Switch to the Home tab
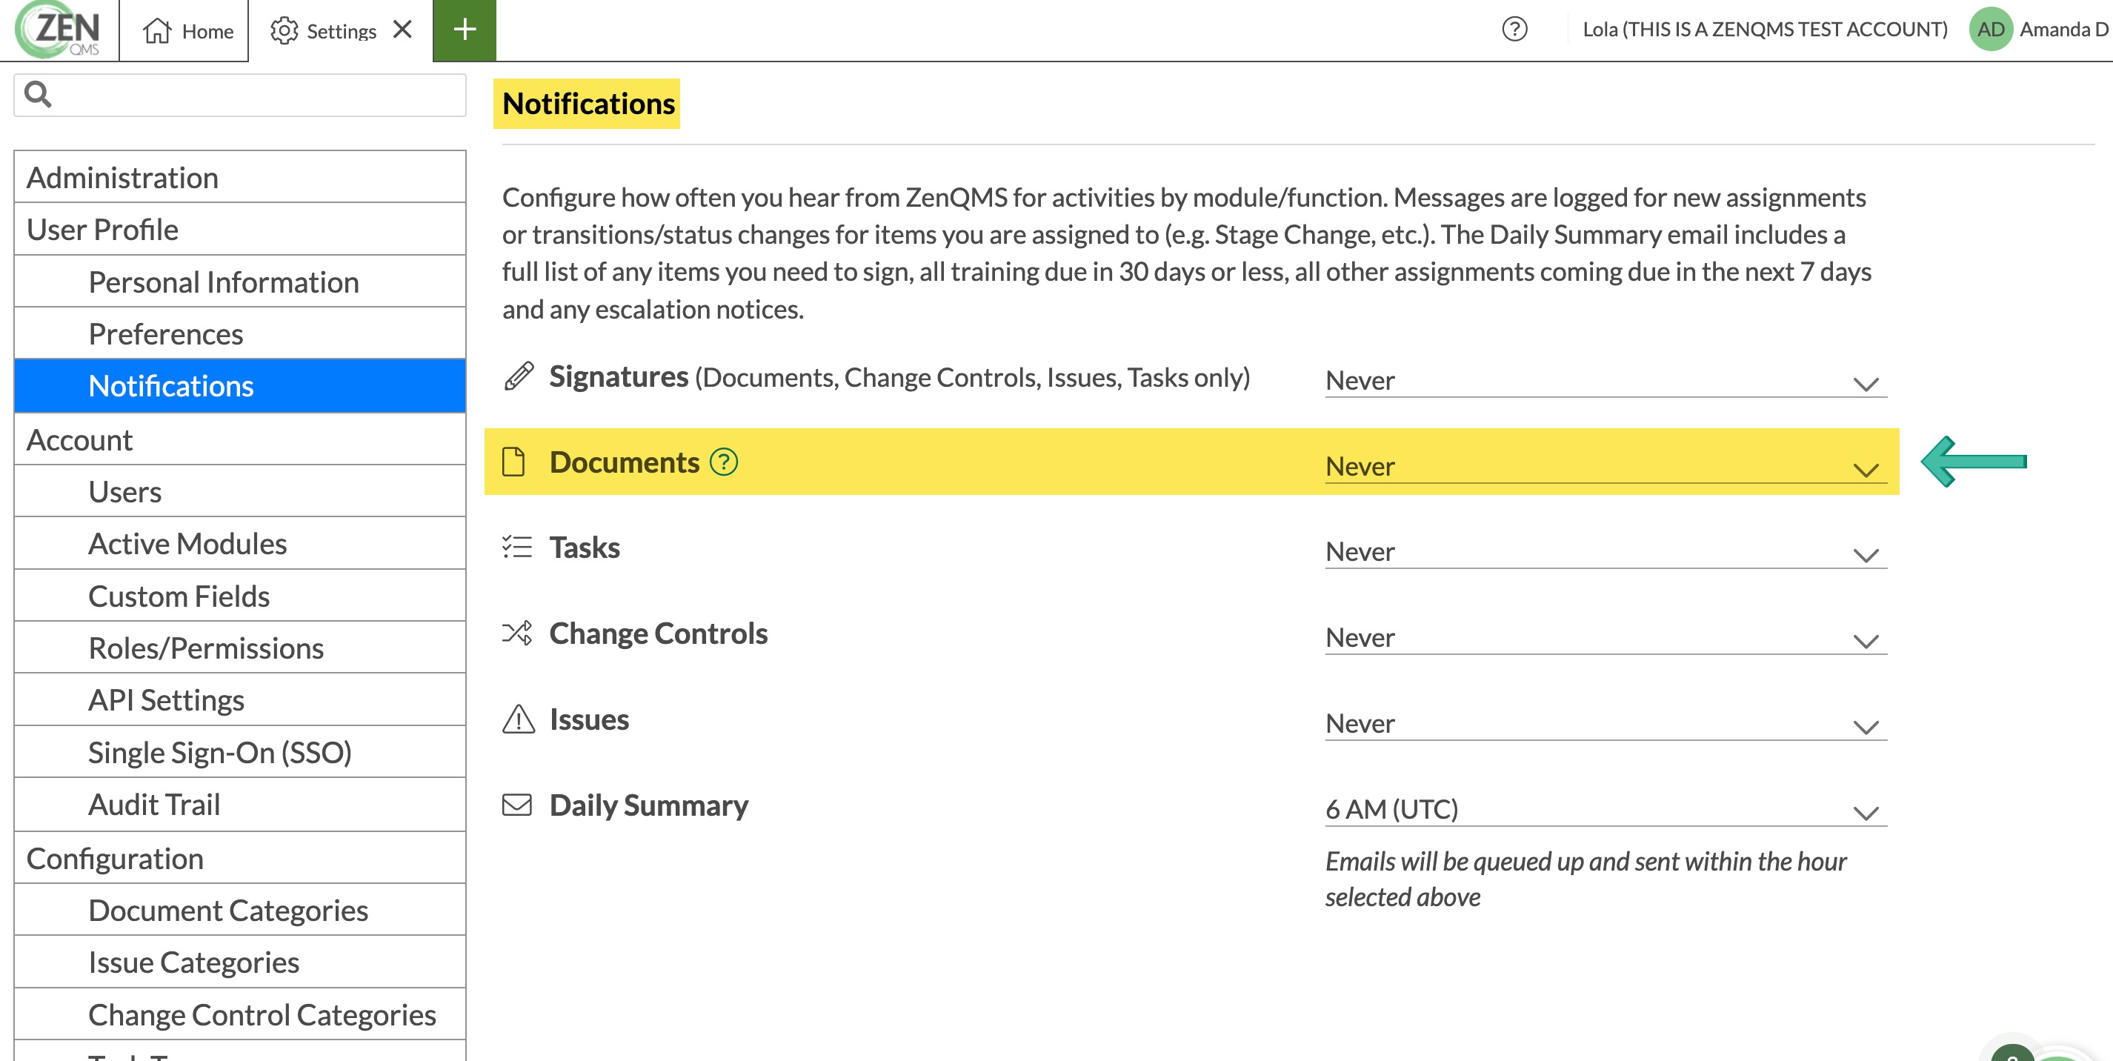2113x1061 pixels. click(x=184, y=30)
